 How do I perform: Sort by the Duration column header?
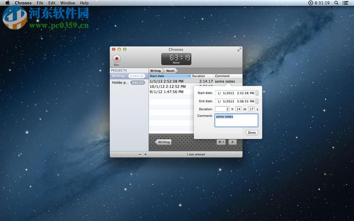(202, 76)
